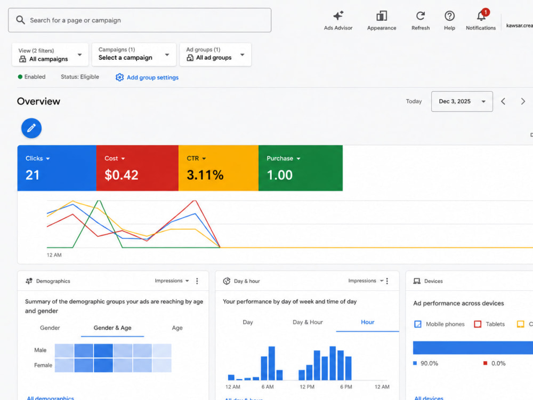Viewport: 533px width, 400px height.
Task: Click the tallest bar near 6 AM
Action: [x=272, y=363]
